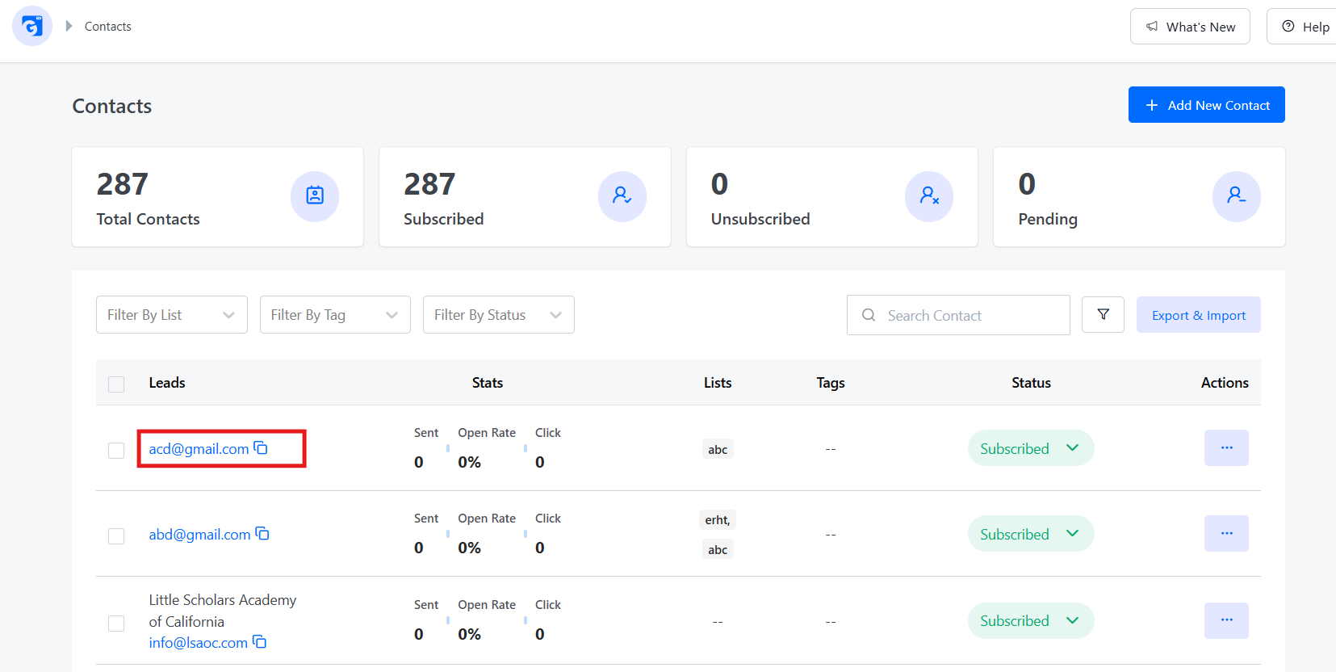The height and width of the screenshot is (672, 1336).
Task: Open the What's New panel
Action: click(1190, 27)
